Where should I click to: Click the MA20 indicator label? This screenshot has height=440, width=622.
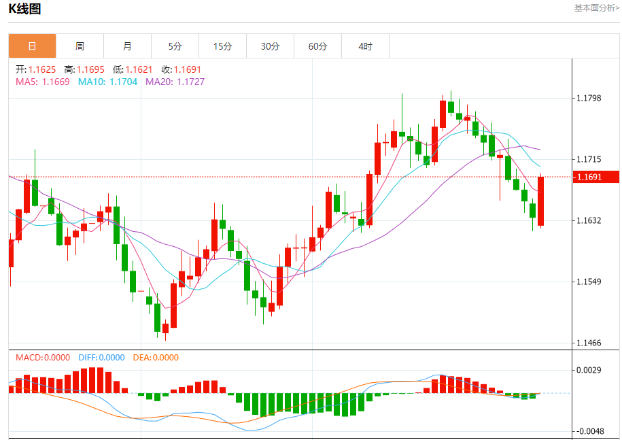pos(175,82)
